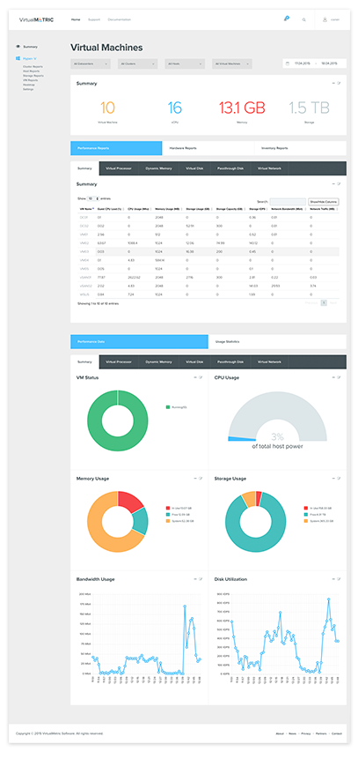358x759 pixels.
Task: Open the Documentation menu item
Action: tap(120, 20)
